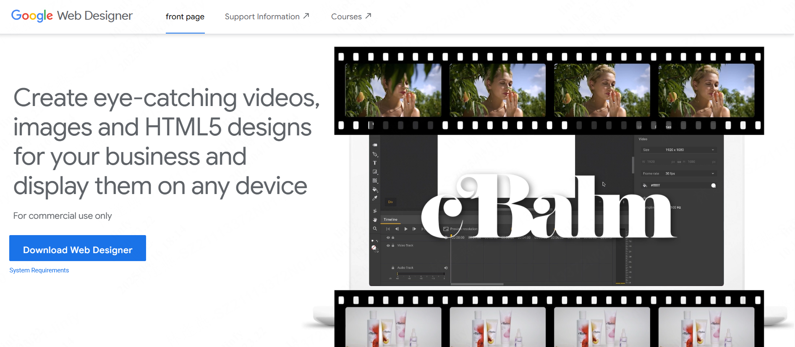
Task: Open Support Information link
Action: tap(267, 17)
